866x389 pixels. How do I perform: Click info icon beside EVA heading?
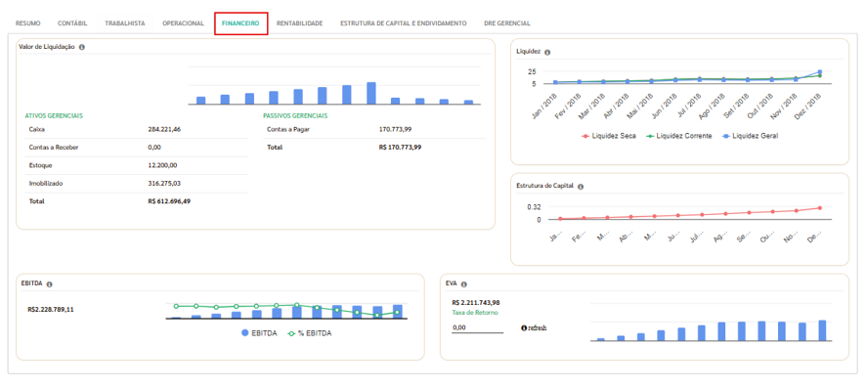tap(463, 284)
